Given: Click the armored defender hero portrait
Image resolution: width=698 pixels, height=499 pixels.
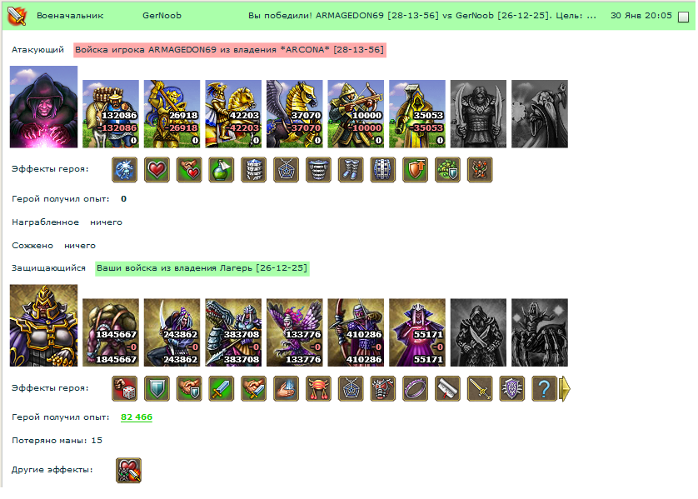Looking at the screenshot, I should pos(43,326).
